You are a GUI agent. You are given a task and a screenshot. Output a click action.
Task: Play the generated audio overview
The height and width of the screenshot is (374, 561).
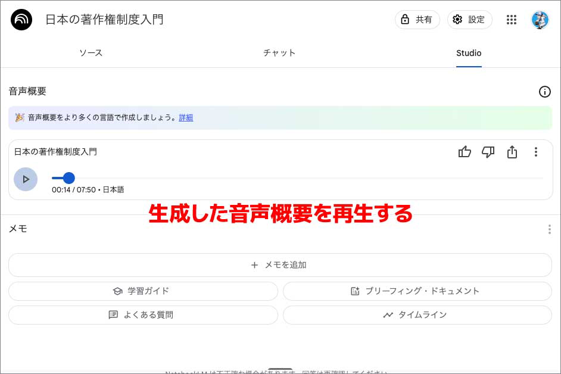[x=26, y=179]
